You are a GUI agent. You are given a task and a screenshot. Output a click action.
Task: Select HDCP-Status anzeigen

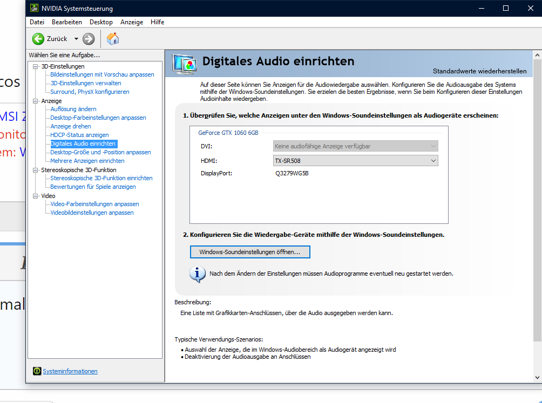click(x=79, y=135)
